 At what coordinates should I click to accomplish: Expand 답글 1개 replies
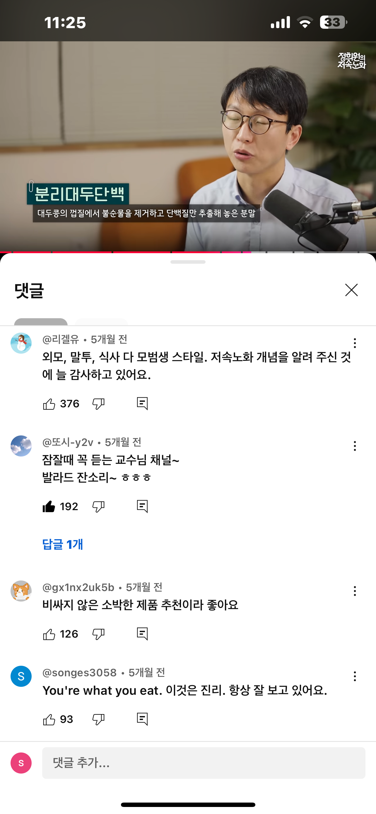click(62, 544)
